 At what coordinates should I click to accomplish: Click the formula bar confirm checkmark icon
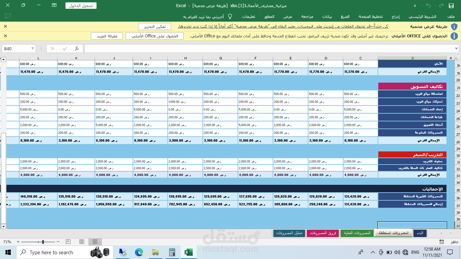[64, 49]
